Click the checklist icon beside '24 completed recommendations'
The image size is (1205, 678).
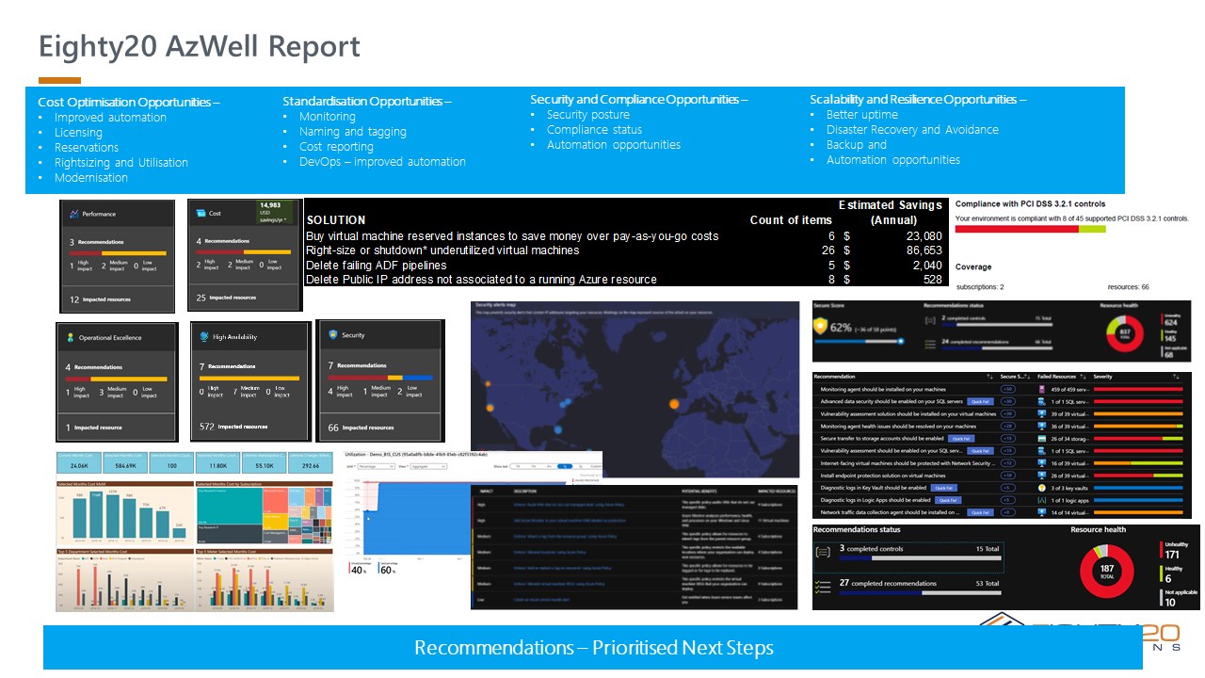click(930, 344)
